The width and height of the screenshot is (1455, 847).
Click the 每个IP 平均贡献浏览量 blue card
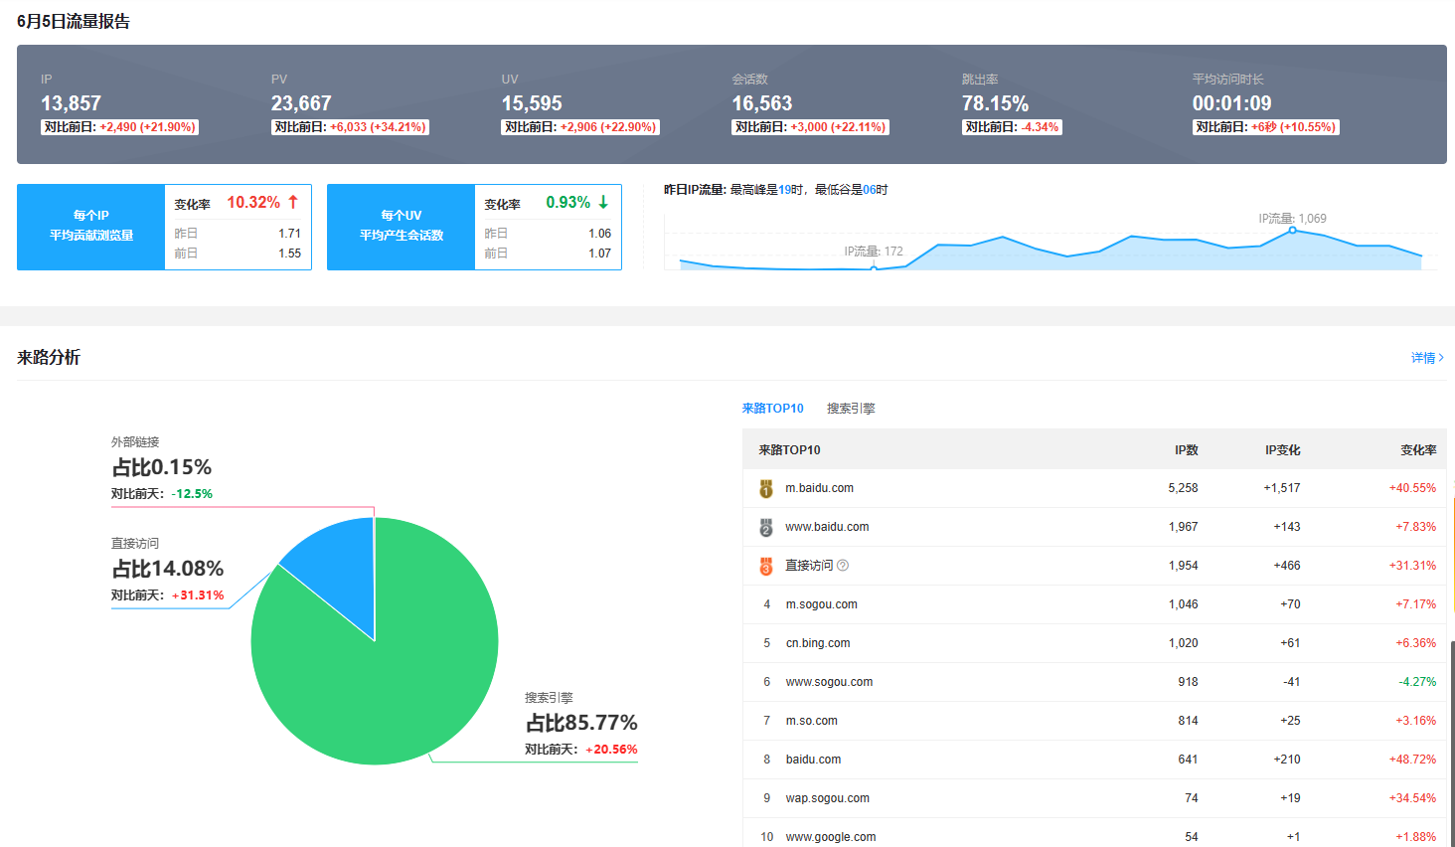(90, 227)
